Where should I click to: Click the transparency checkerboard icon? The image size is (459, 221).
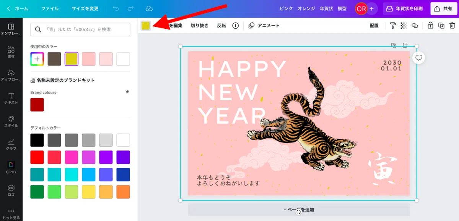click(x=404, y=26)
